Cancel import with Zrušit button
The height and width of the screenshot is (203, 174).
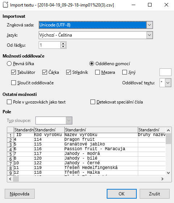pyautogui.click(x=154, y=194)
